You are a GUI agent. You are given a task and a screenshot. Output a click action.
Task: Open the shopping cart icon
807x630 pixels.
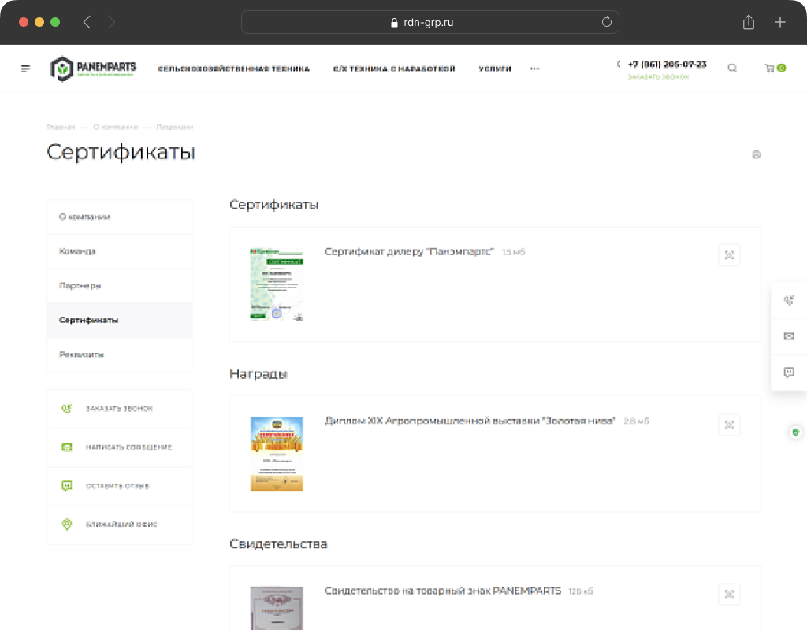[770, 69]
